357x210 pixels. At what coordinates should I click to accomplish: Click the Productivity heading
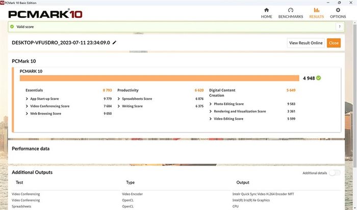coord(127,90)
